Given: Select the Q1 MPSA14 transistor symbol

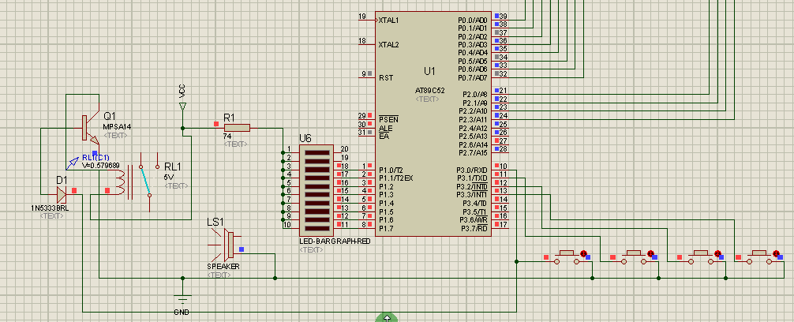Looking at the screenshot, I should [x=85, y=125].
